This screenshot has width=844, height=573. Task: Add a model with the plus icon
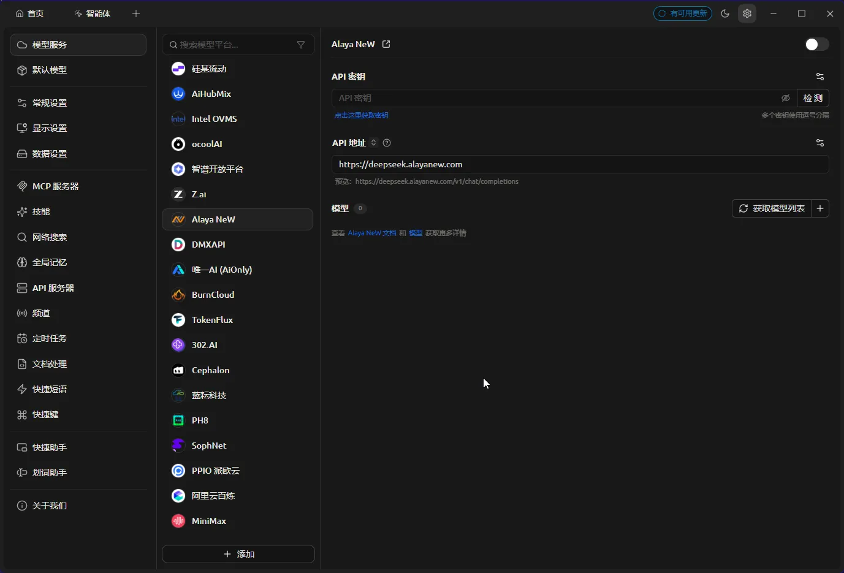coord(820,208)
